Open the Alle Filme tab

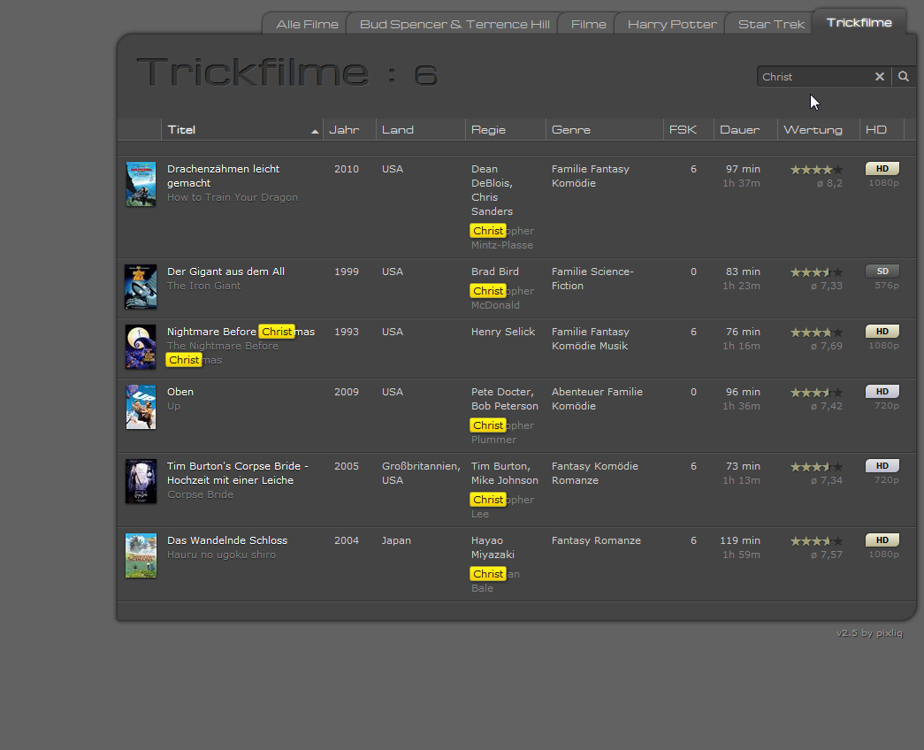pyautogui.click(x=307, y=24)
